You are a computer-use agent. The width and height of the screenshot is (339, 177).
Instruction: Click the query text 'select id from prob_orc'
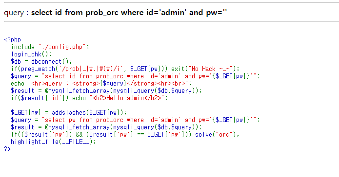[x=75, y=13]
